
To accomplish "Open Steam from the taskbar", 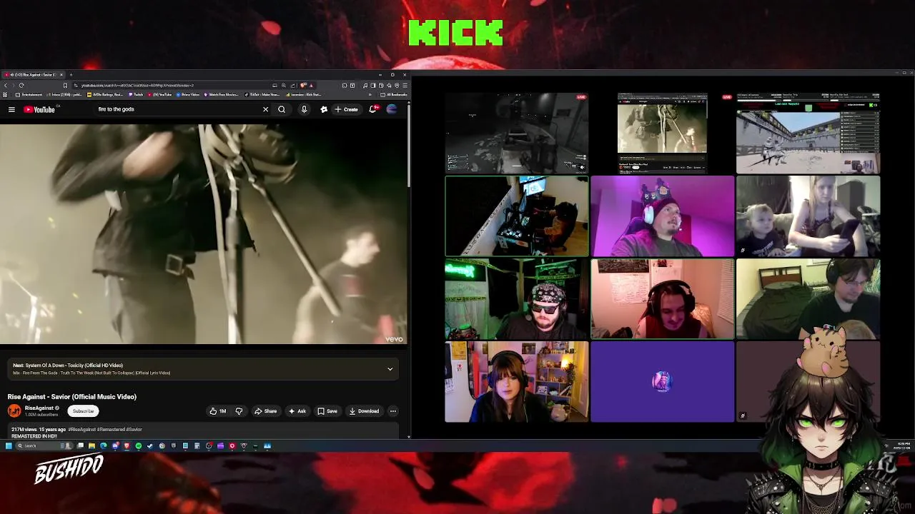I will point(149,445).
